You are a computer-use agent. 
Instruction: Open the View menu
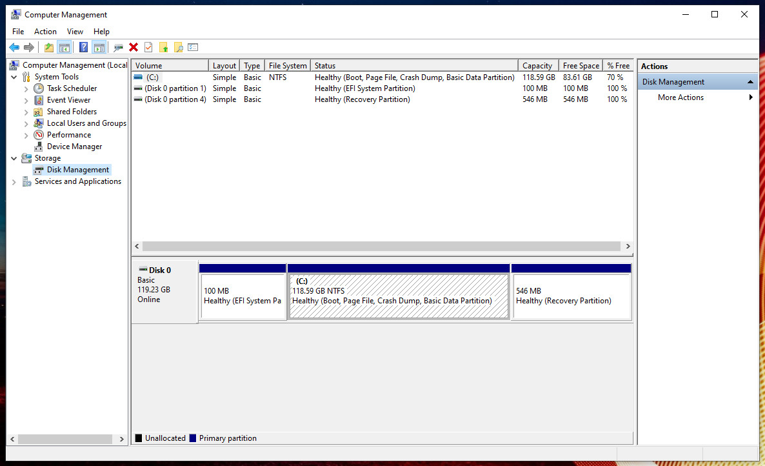coord(75,31)
